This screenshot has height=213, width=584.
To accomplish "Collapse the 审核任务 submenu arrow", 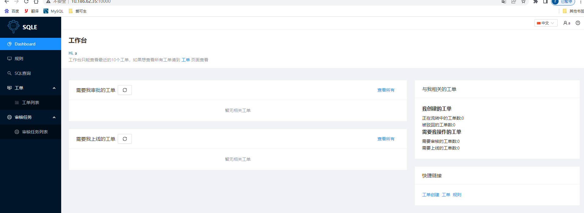I will (54, 117).
